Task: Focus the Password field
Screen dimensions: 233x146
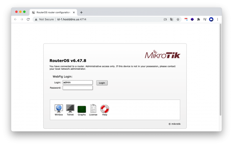Action: [78, 88]
